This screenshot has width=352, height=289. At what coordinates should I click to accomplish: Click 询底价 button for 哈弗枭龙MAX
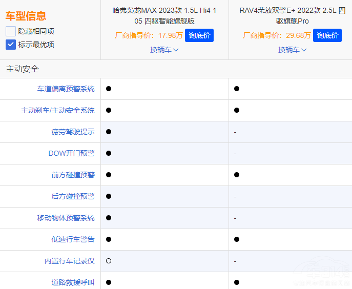point(199,35)
